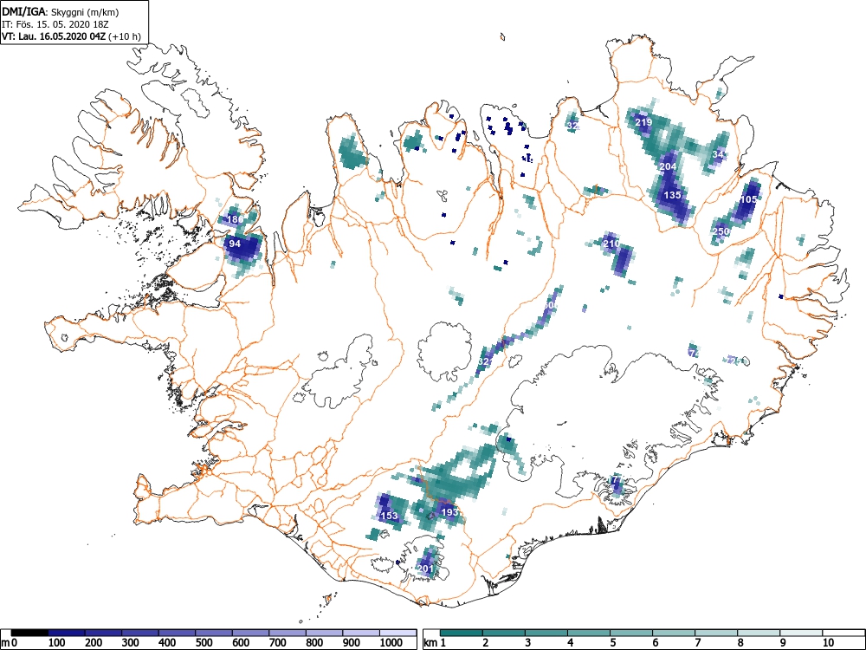Click the 5–6 km legend swatch
Screen dimensions: 866x650
pyautogui.click(x=632, y=634)
